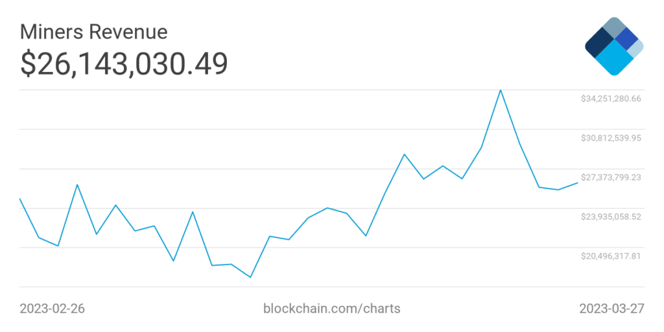Open the blockchain.com/charts link
Image resolution: width=664 pixels, height=332 pixels.
331,308
